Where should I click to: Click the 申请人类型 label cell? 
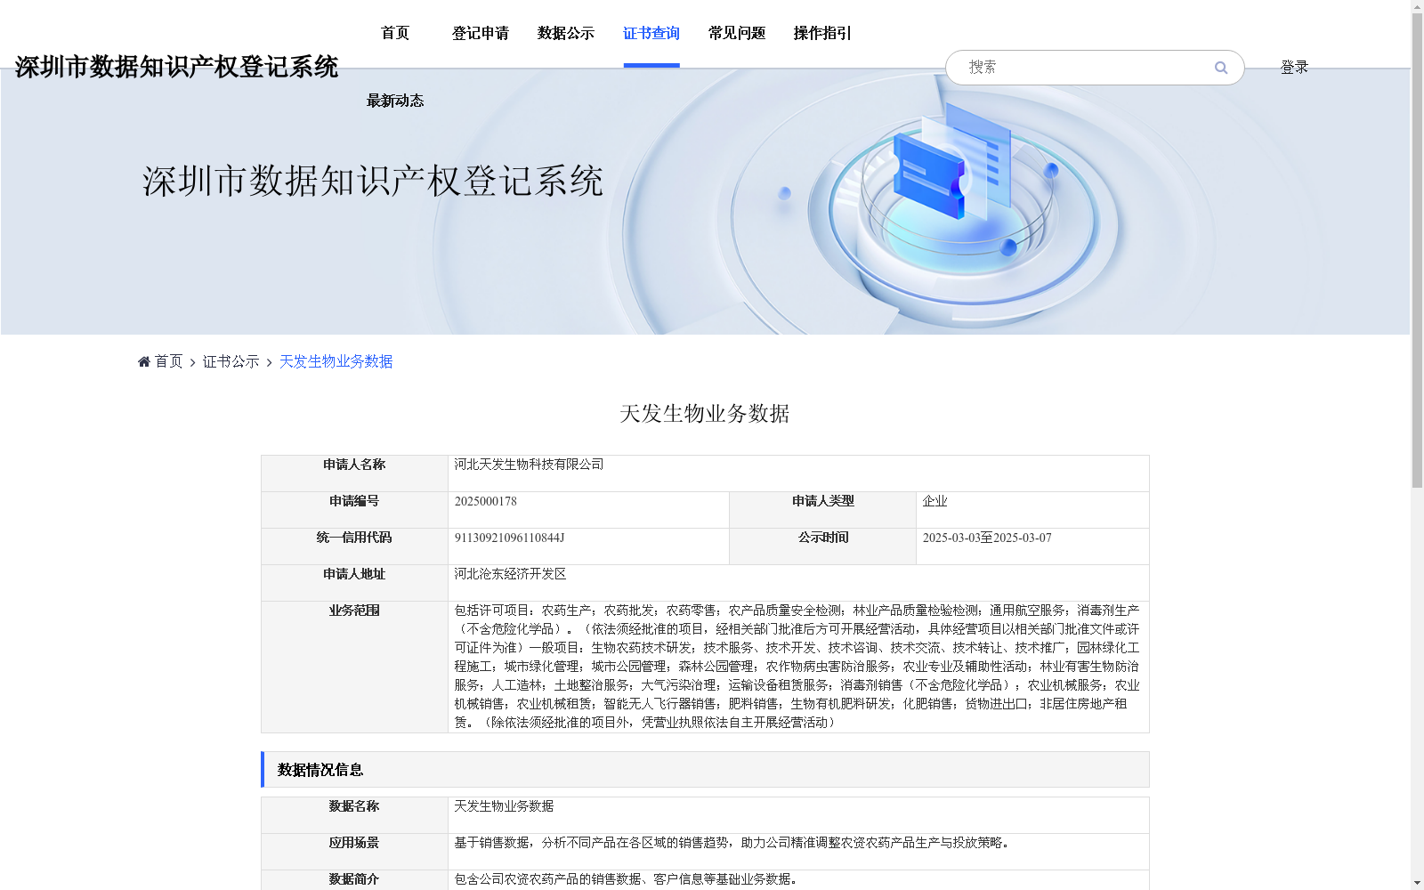click(823, 510)
